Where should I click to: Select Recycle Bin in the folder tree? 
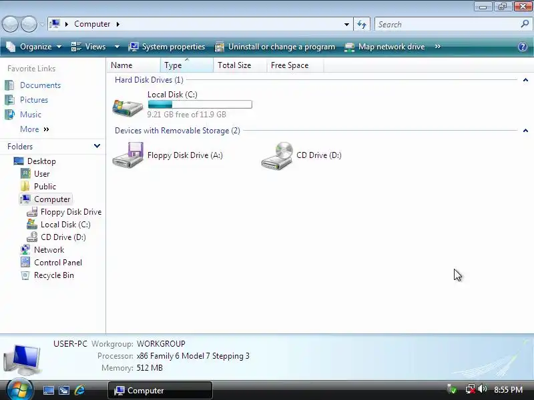(x=54, y=275)
